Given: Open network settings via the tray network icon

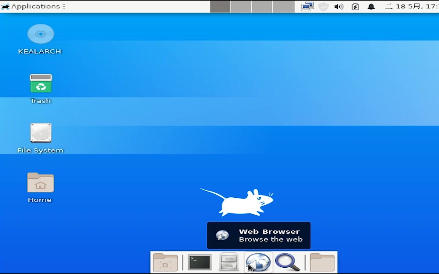Looking at the screenshot, I should tap(307, 7).
